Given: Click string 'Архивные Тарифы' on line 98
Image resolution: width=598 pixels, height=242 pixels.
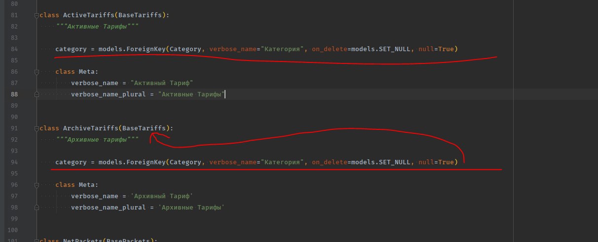Looking at the screenshot, I should click(191, 208).
